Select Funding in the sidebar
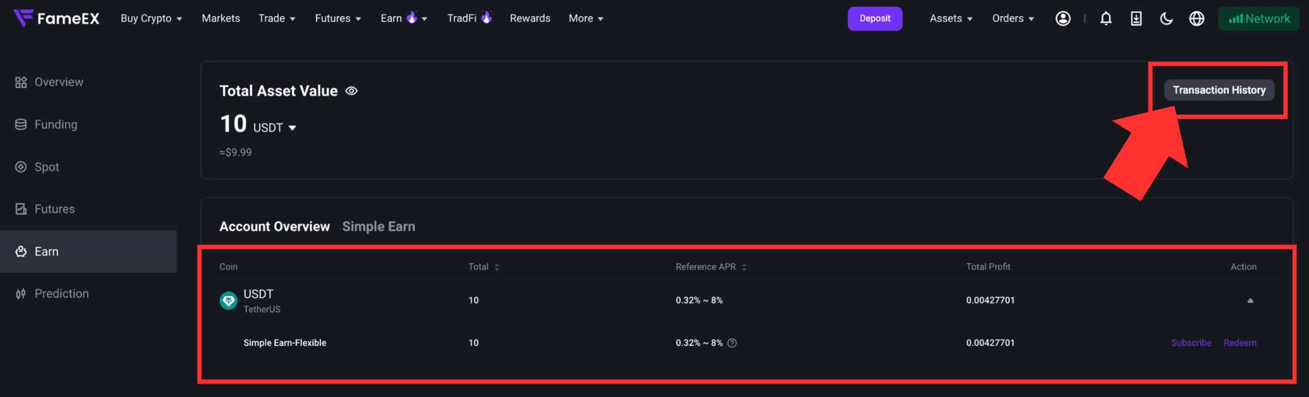 (x=88, y=124)
